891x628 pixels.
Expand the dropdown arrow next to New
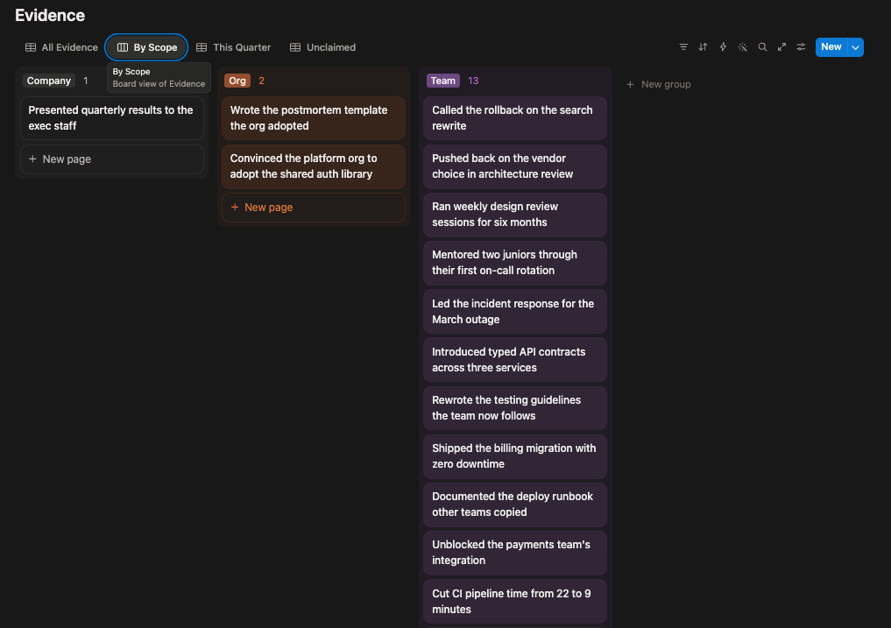[x=855, y=47]
